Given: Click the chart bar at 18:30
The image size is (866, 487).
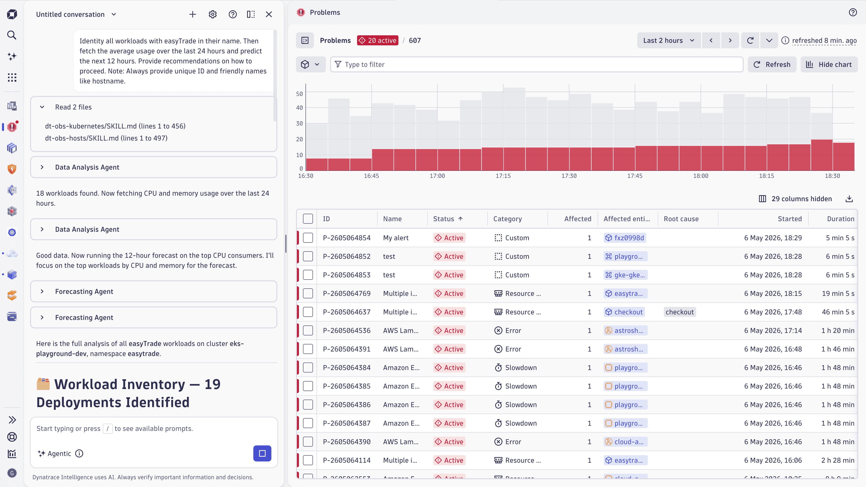Looking at the screenshot, I should [x=844, y=157].
